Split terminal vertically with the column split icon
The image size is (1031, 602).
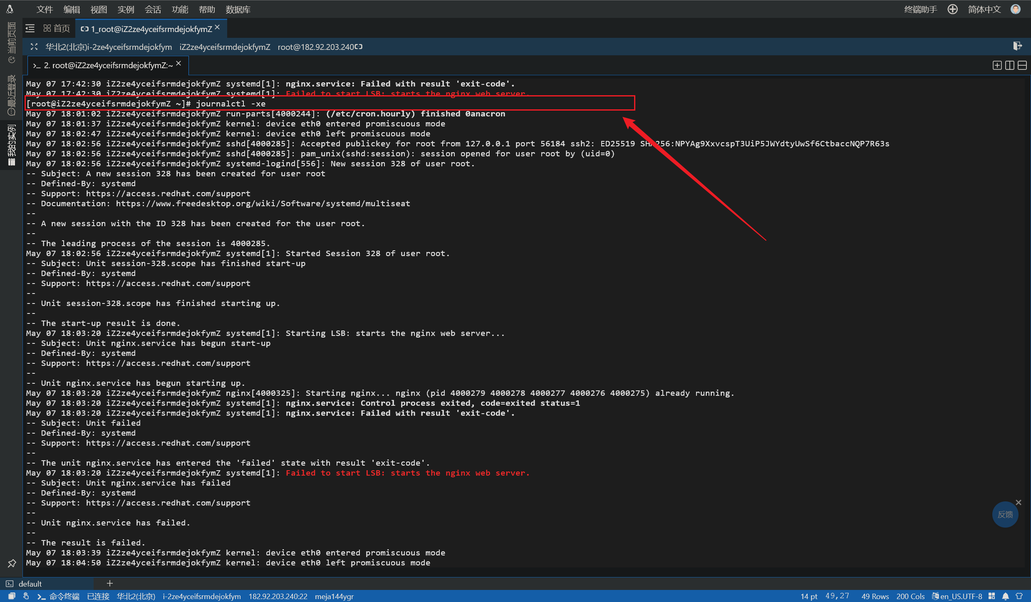1009,65
